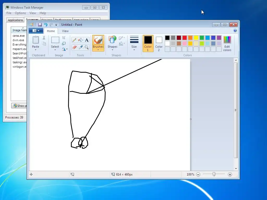This screenshot has height=200, width=267.
Task: Click the Crop icon in Image group
Action: point(64,38)
